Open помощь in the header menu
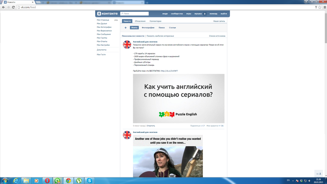327x184 pixels. (x=213, y=13)
